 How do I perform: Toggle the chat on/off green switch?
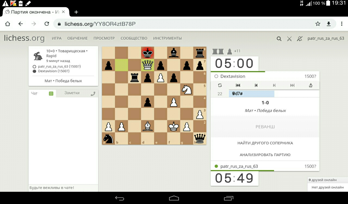(51, 94)
